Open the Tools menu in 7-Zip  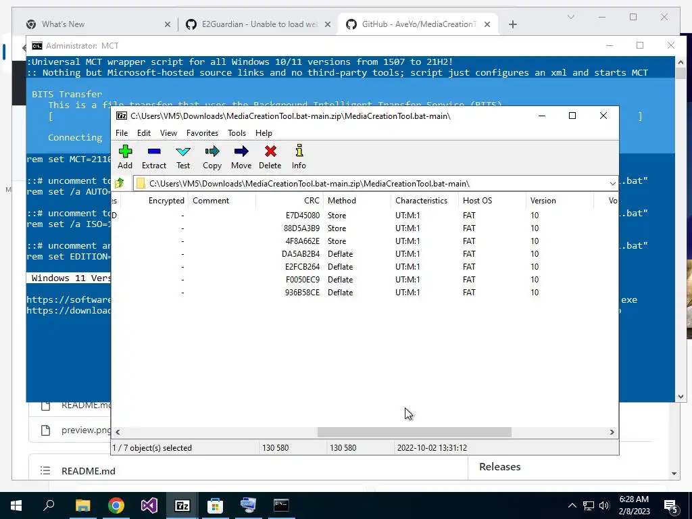coord(237,133)
